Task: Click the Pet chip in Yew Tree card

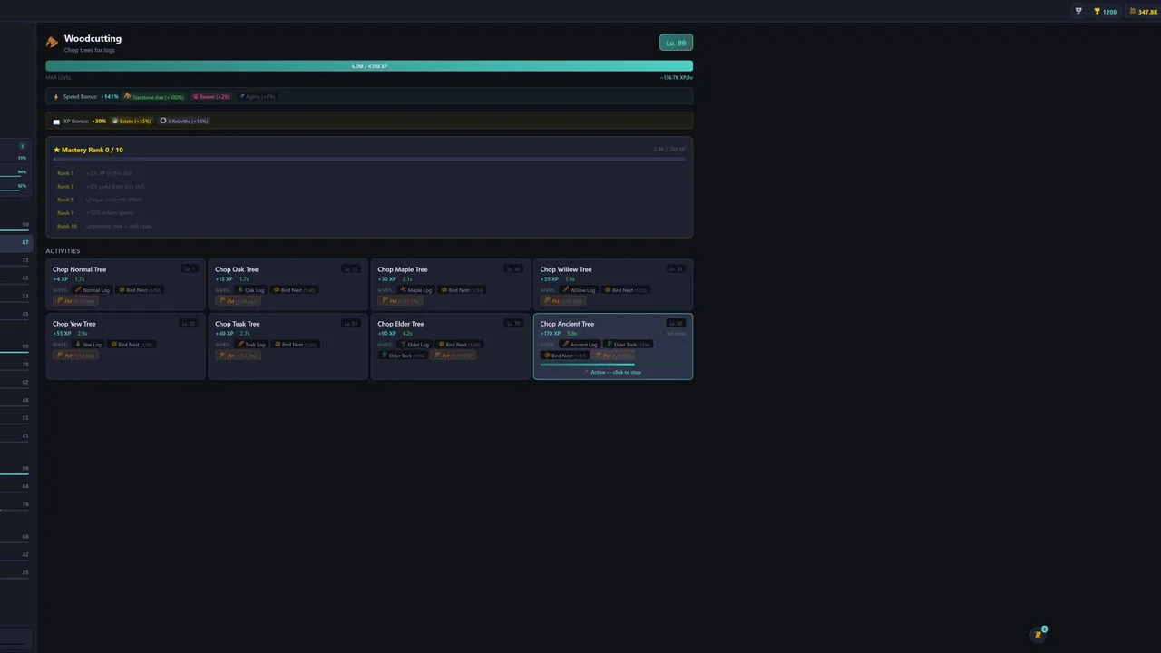Action: pyautogui.click(x=74, y=356)
